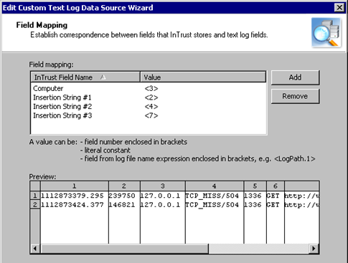Click the wizard magnifier servers icon
The height and width of the screenshot is (263, 348).
tap(326, 33)
